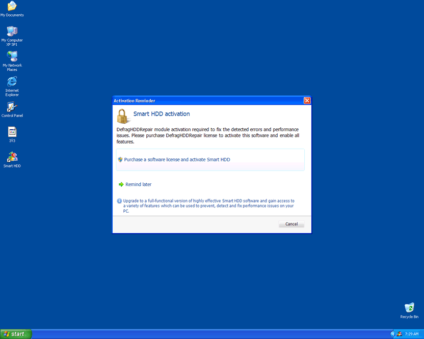Click the green arrow next to Remind later

pos(121,184)
